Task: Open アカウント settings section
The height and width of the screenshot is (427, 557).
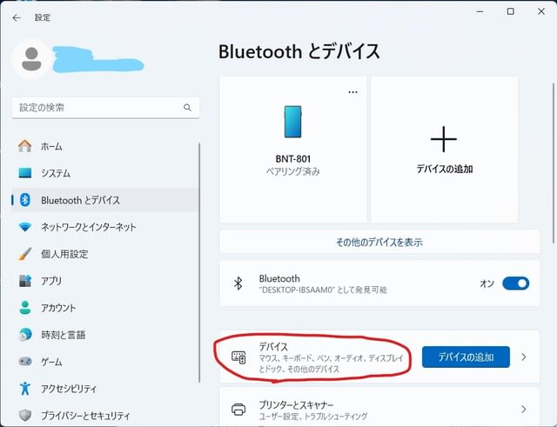Action: [x=105, y=308]
